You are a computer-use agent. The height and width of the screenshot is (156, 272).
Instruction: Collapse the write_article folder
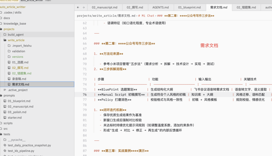click(x=16, y=40)
